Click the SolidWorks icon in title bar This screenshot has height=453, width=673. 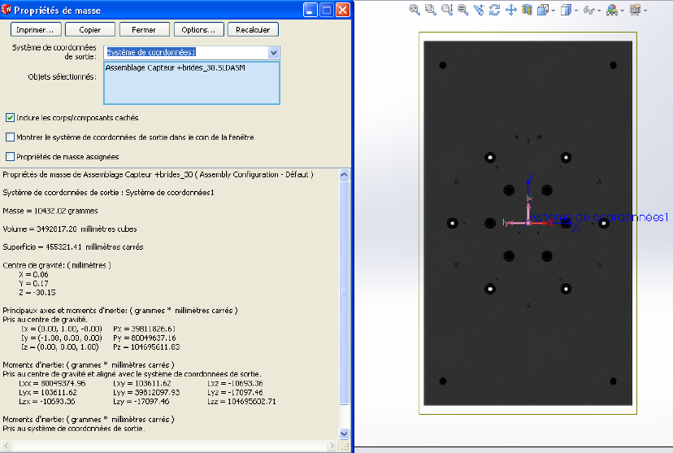pyautogui.click(x=6, y=9)
